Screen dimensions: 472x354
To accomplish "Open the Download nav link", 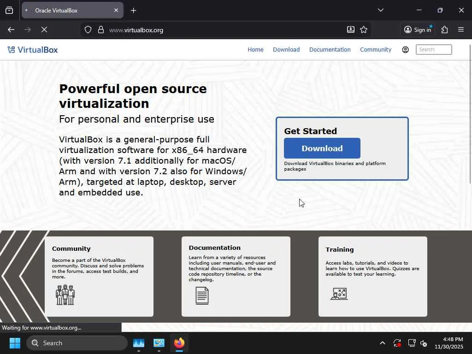I will (286, 50).
